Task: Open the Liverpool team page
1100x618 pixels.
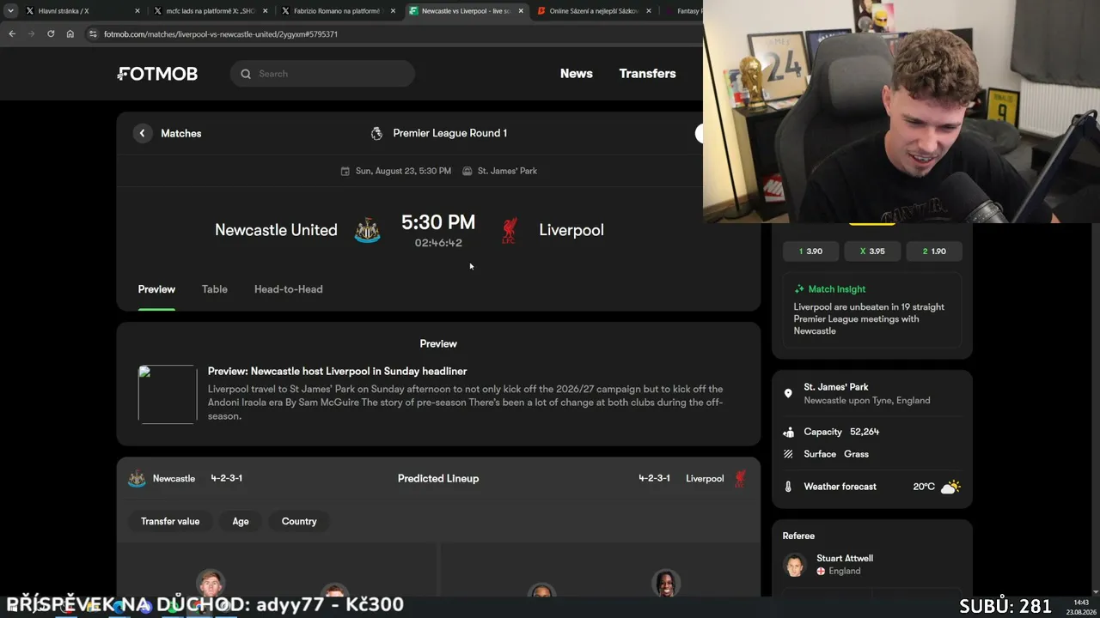Action: pos(571,230)
